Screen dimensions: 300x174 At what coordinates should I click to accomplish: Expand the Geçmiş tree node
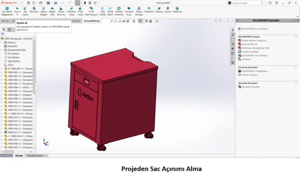point(2,43)
